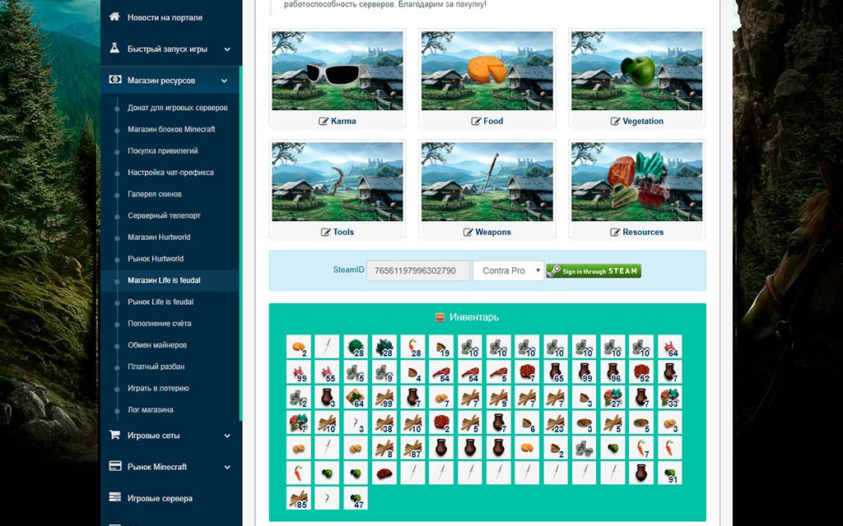Pick the wood planks stack of 99
Image resolution: width=843 pixels, height=526 pixels.
(x=384, y=398)
